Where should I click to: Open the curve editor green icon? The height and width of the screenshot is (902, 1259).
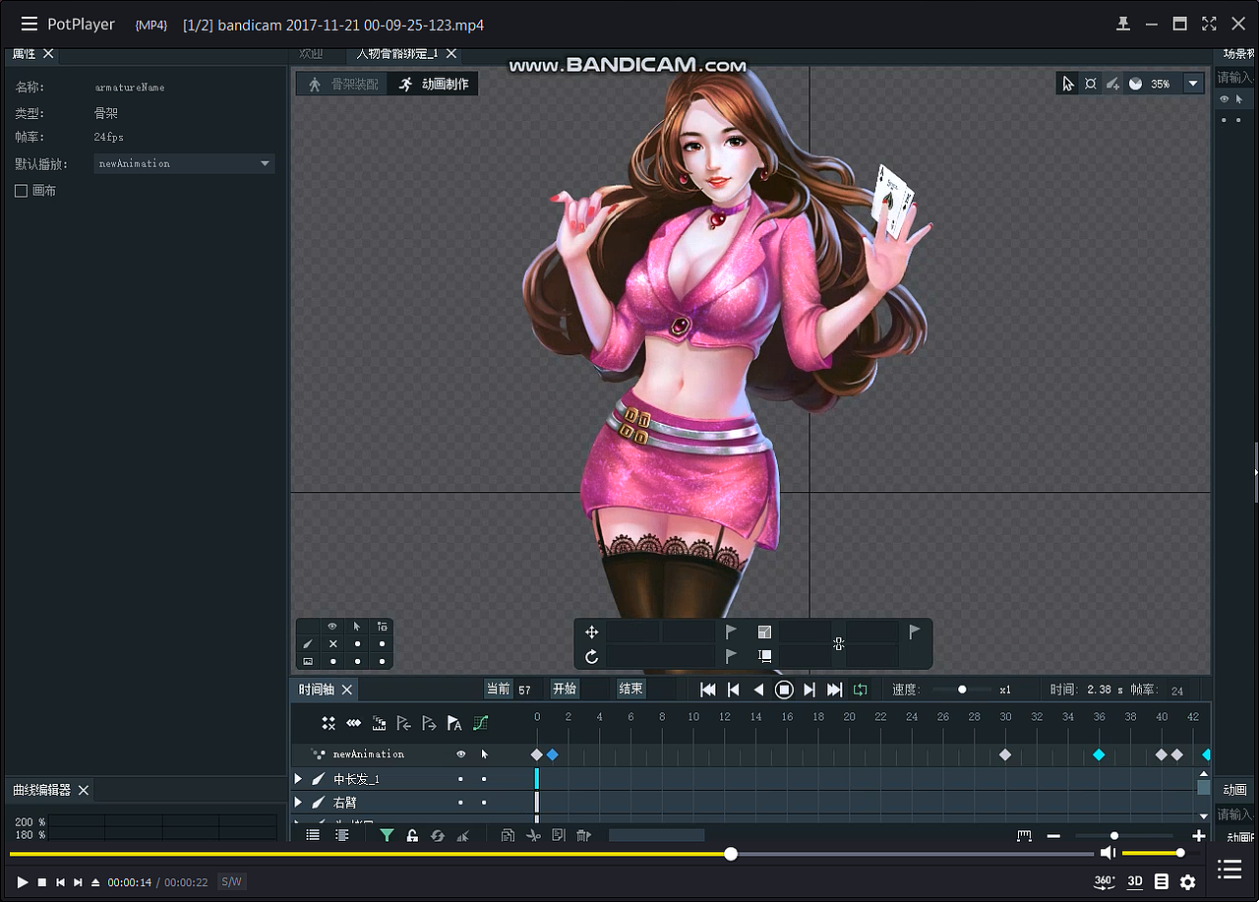click(480, 723)
